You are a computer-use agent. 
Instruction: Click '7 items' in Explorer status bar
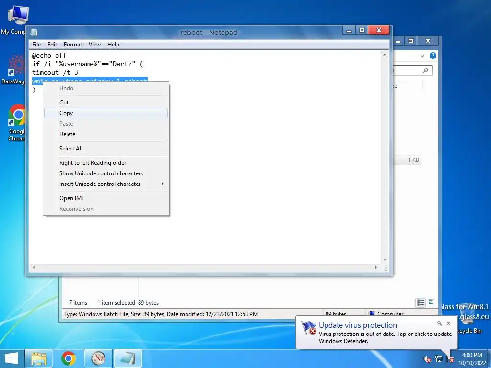pos(78,303)
